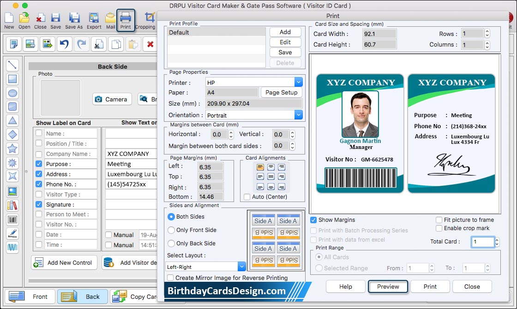Toggle the Show Margins checkbox
The height and width of the screenshot is (309, 517).
(313, 220)
